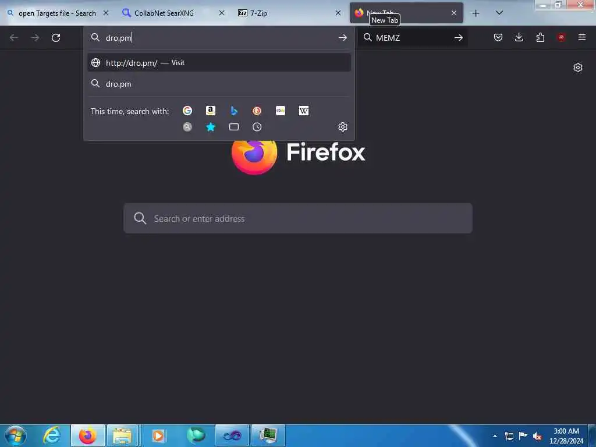596x447 pixels.
Task: Close the CollabNet SearXNG tab
Action: (x=222, y=13)
